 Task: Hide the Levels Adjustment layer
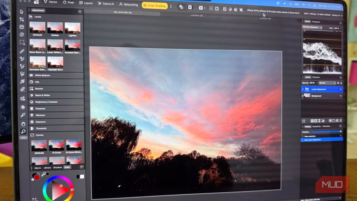coord(340,89)
